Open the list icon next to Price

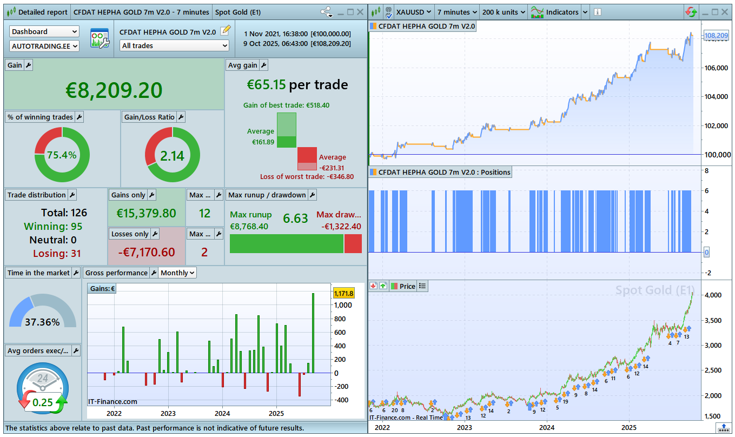pyautogui.click(x=422, y=286)
